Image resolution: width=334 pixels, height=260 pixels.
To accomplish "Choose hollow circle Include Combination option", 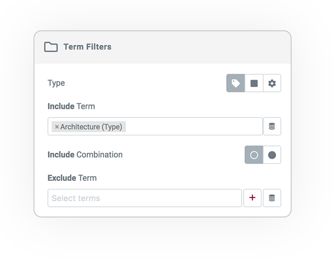I will (x=254, y=155).
